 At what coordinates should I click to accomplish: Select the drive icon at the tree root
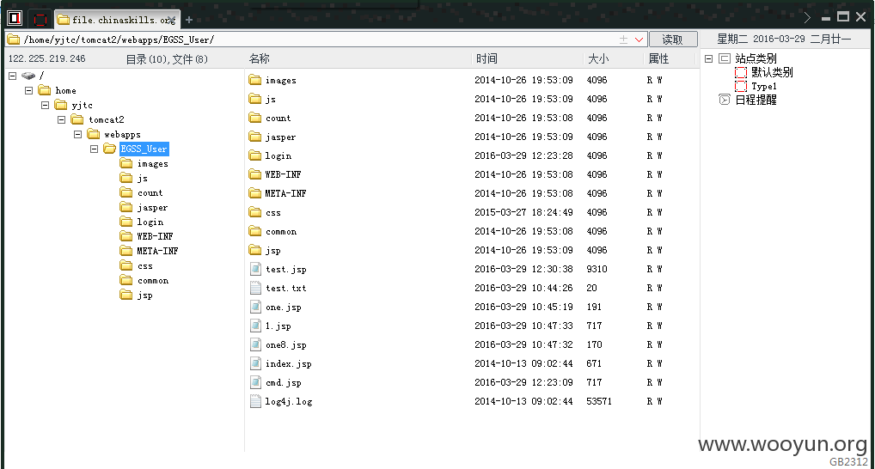pyautogui.click(x=28, y=76)
